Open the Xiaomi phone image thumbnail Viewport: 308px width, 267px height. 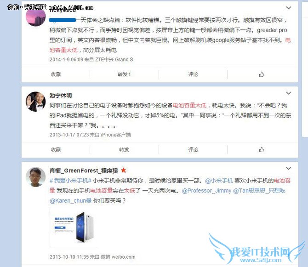tap(74, 227)
